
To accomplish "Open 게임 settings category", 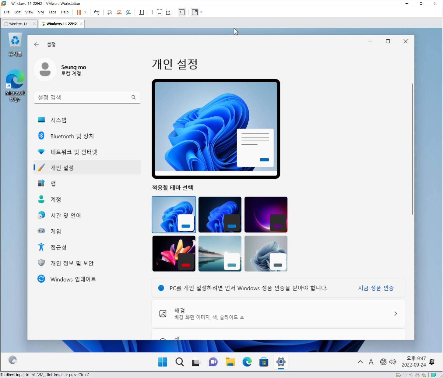I will pyautogui.click(x=87, y=231).
